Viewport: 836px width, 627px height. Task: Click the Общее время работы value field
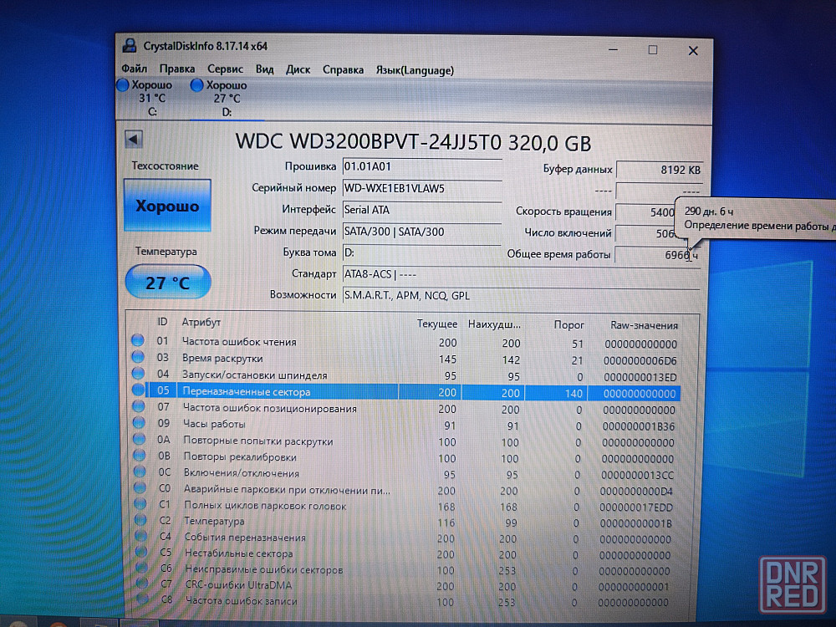point(657,255)
